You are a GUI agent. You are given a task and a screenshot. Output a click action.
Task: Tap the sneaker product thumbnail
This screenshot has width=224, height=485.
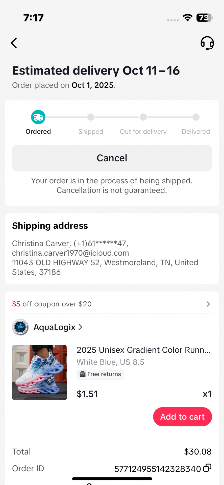(x=39, y=372)
